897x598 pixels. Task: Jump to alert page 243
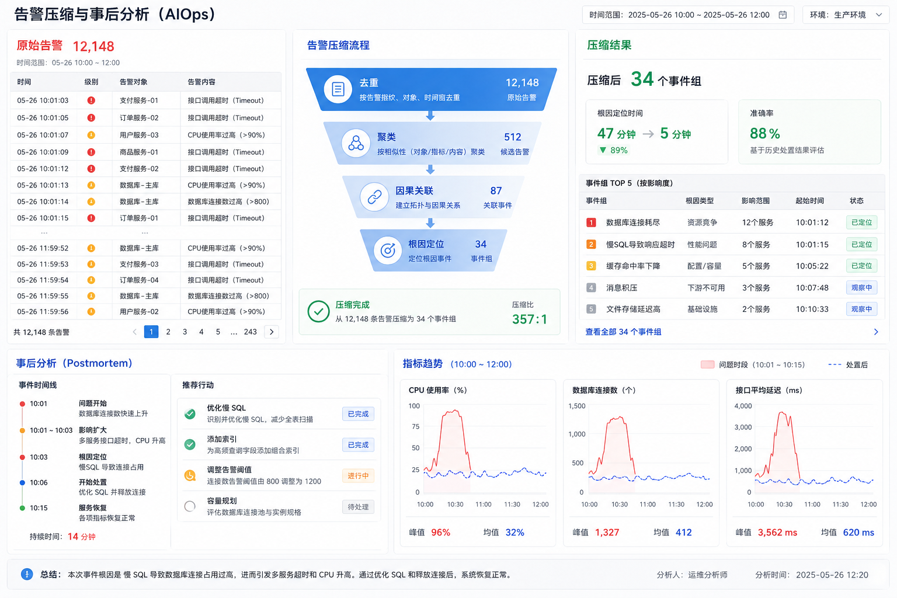(x=251, y=332)
